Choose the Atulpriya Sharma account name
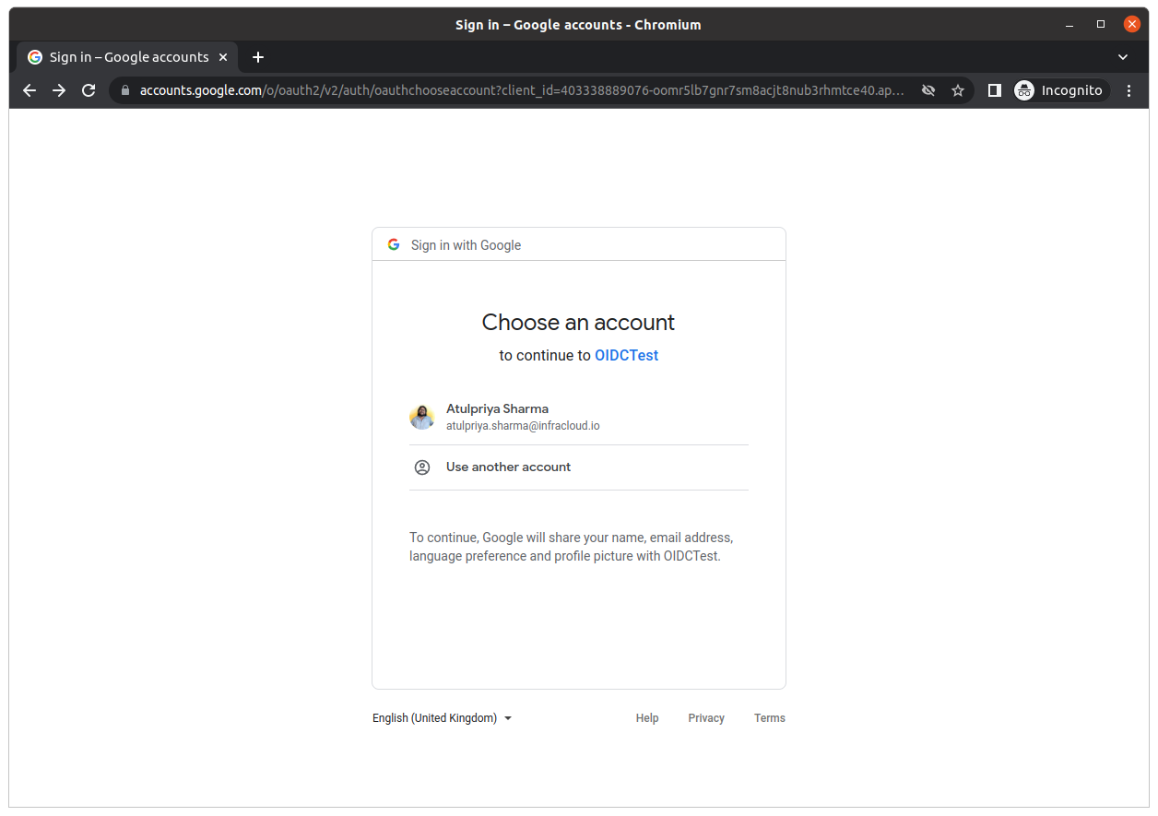The width and height of the screenshot is (1158, 816). [497, 408]
